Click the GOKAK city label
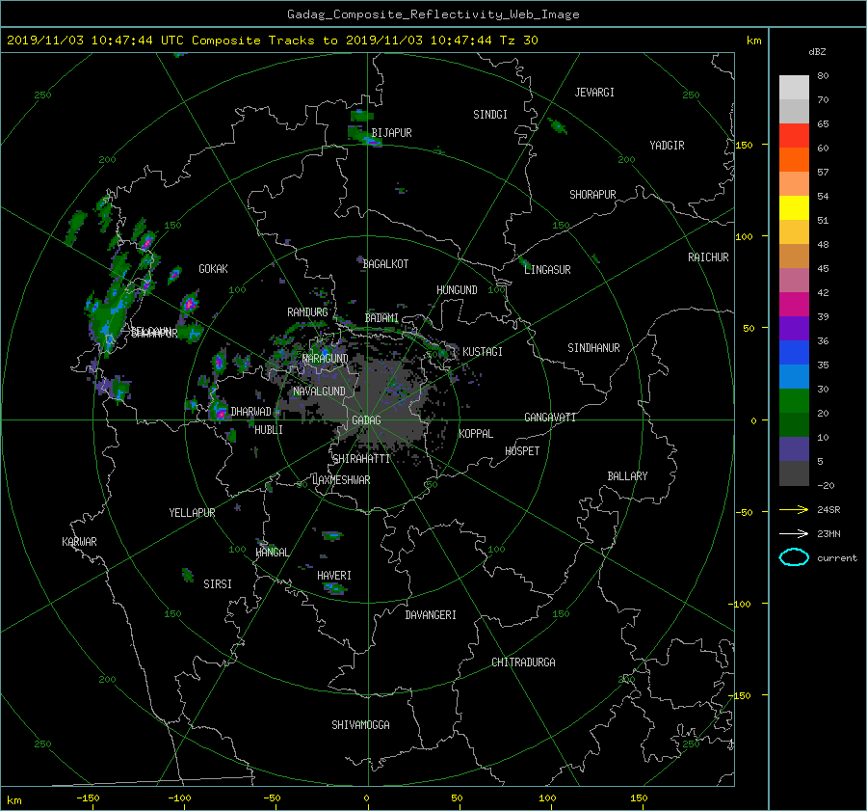867x811 pixels. coord(213,268)
